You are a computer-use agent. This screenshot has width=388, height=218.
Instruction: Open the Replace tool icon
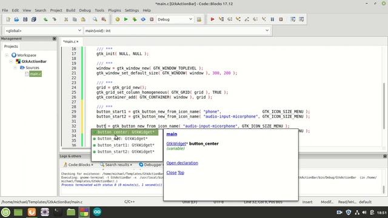coord(104,19)
